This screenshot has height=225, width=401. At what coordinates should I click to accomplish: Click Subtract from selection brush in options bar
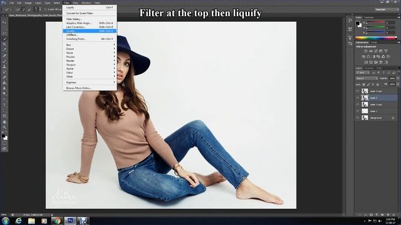(29, 9)
